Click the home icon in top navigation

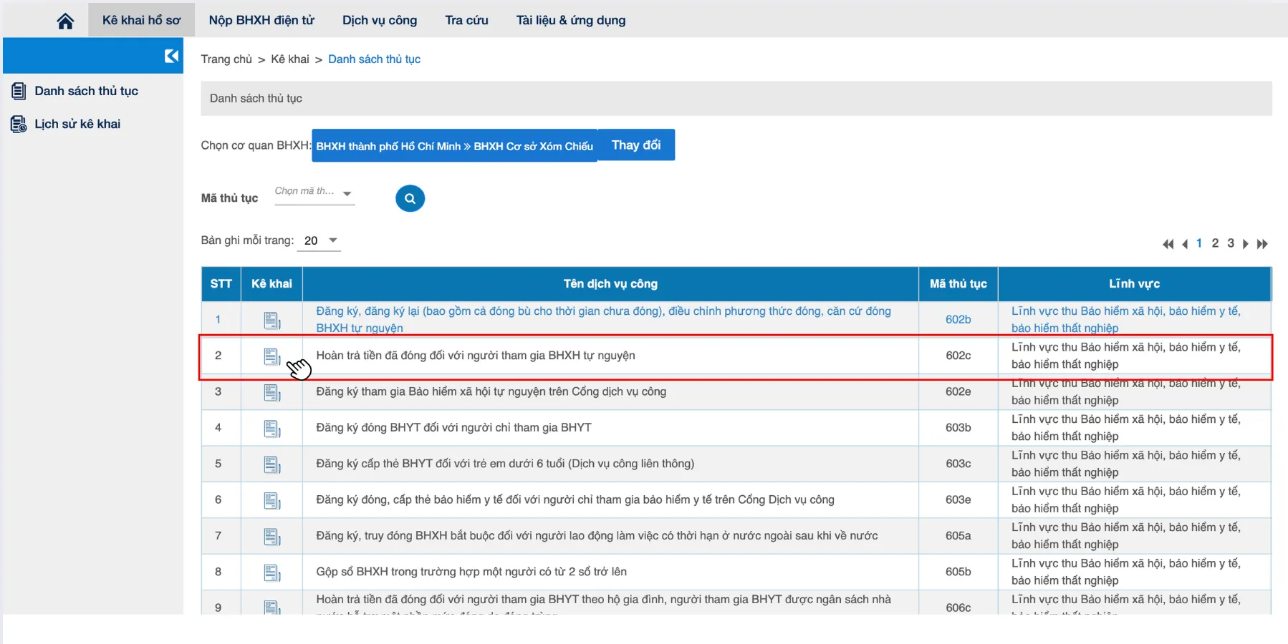tap(65, 21)
